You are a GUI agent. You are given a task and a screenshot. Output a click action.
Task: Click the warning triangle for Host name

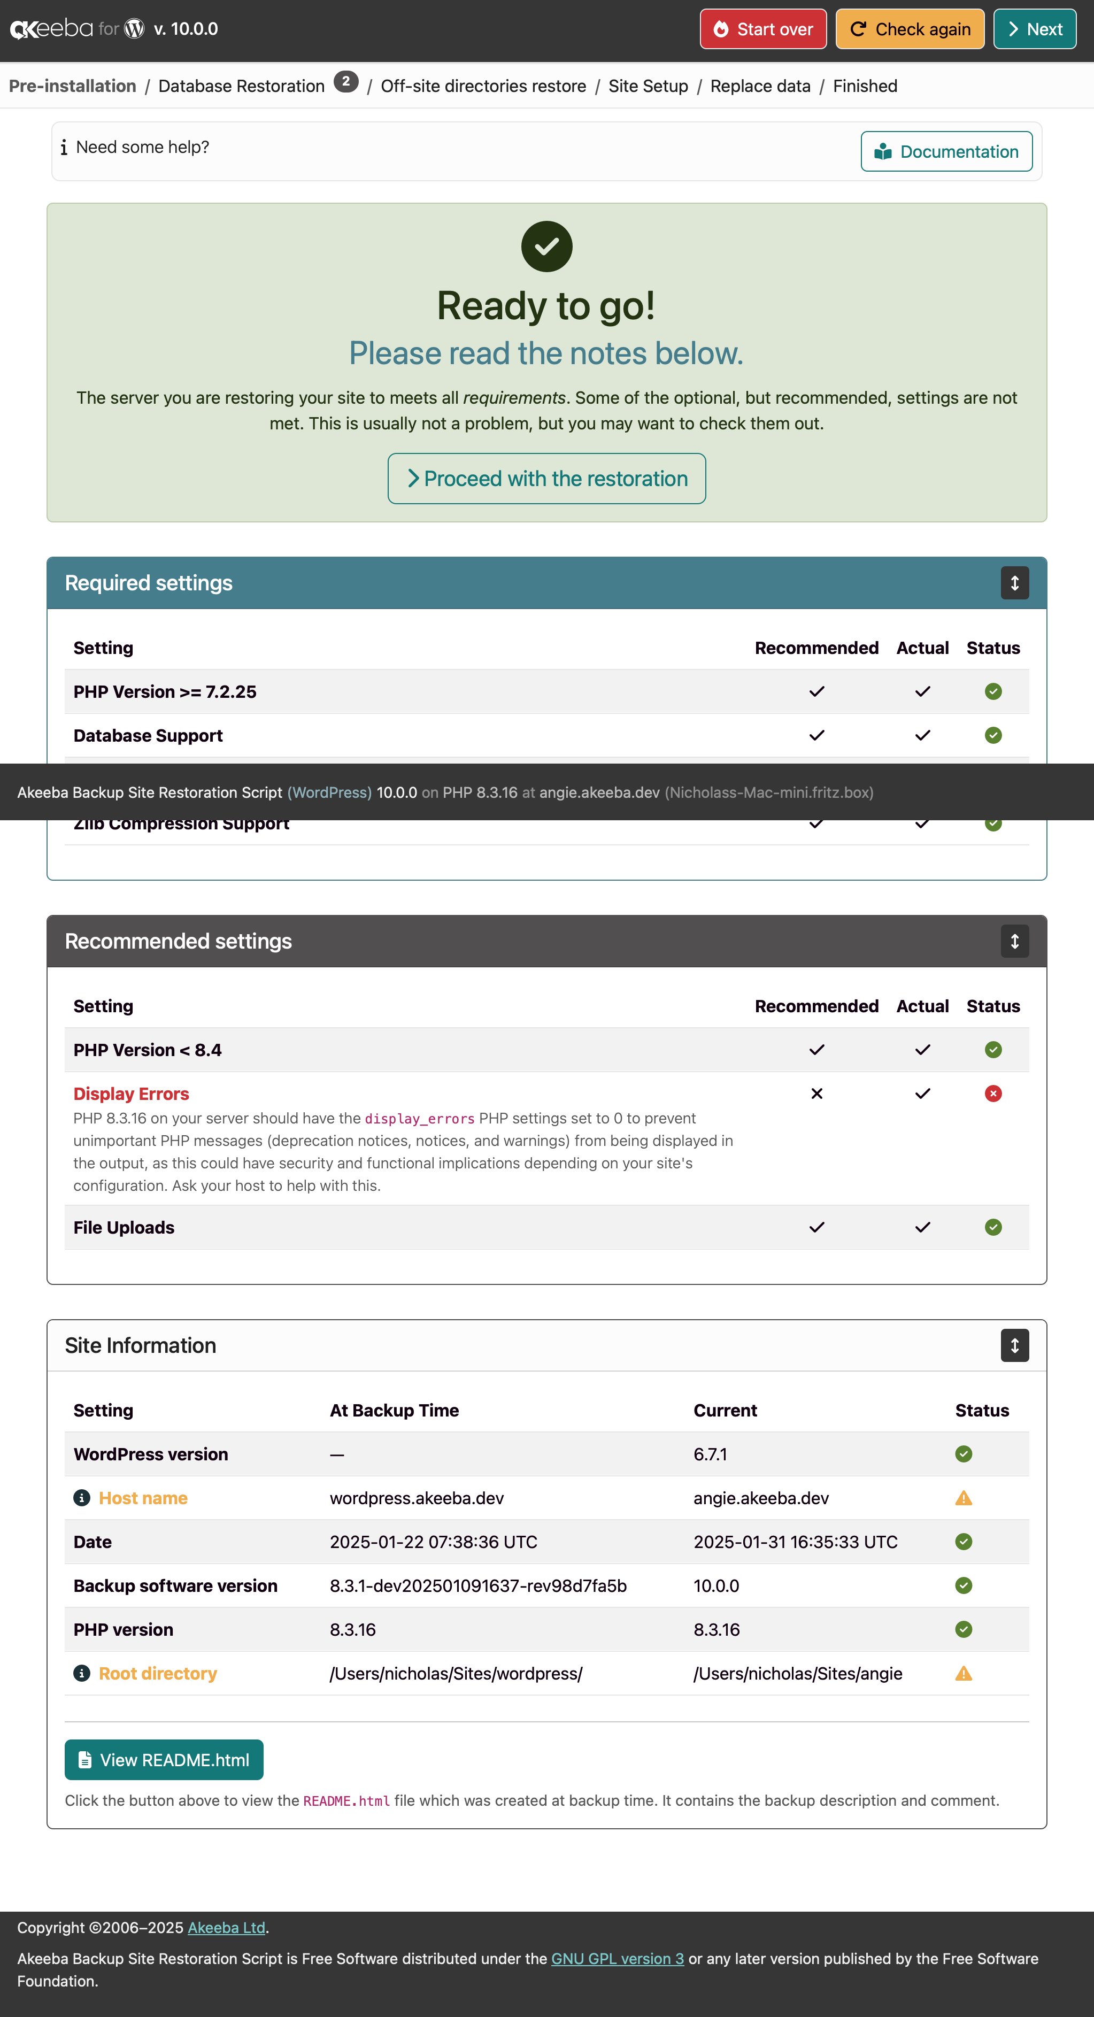(963, 1498)
